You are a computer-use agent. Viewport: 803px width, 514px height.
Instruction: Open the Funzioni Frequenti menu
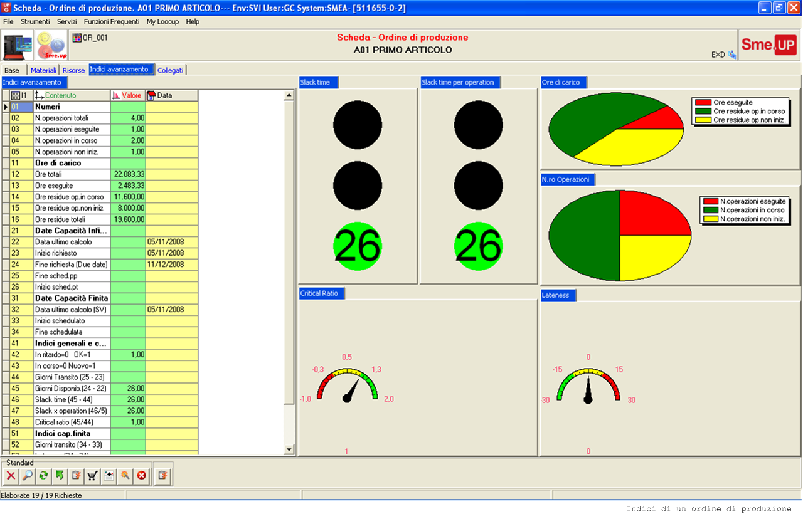coord(112,21)
